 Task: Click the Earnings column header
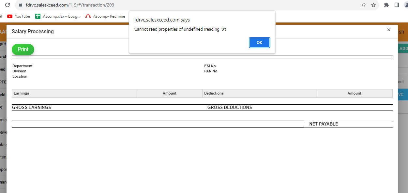pos(74,94)
